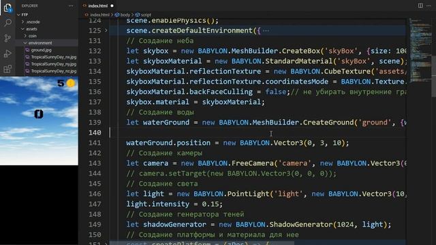Click the unsaved dot on index.html tab
Viewport: 436px width, 245px height.
[112, 6]
